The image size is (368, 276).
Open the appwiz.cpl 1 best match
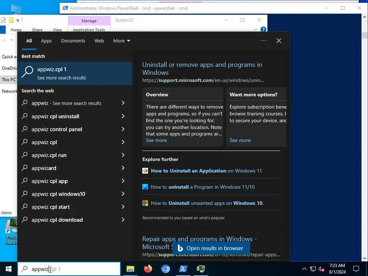75,73
